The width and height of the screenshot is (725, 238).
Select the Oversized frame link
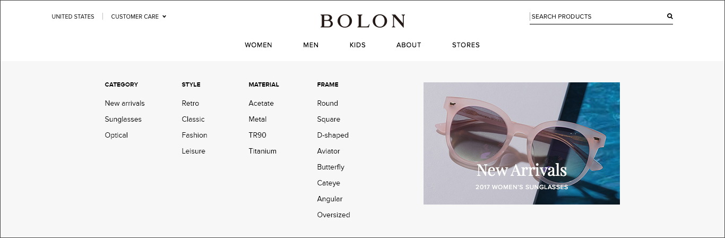click(x=333, y=215)
